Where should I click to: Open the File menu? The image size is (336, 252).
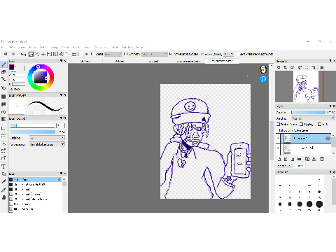coord(3,48)
